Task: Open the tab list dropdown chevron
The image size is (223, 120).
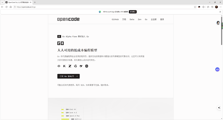Action: [2, 2]
